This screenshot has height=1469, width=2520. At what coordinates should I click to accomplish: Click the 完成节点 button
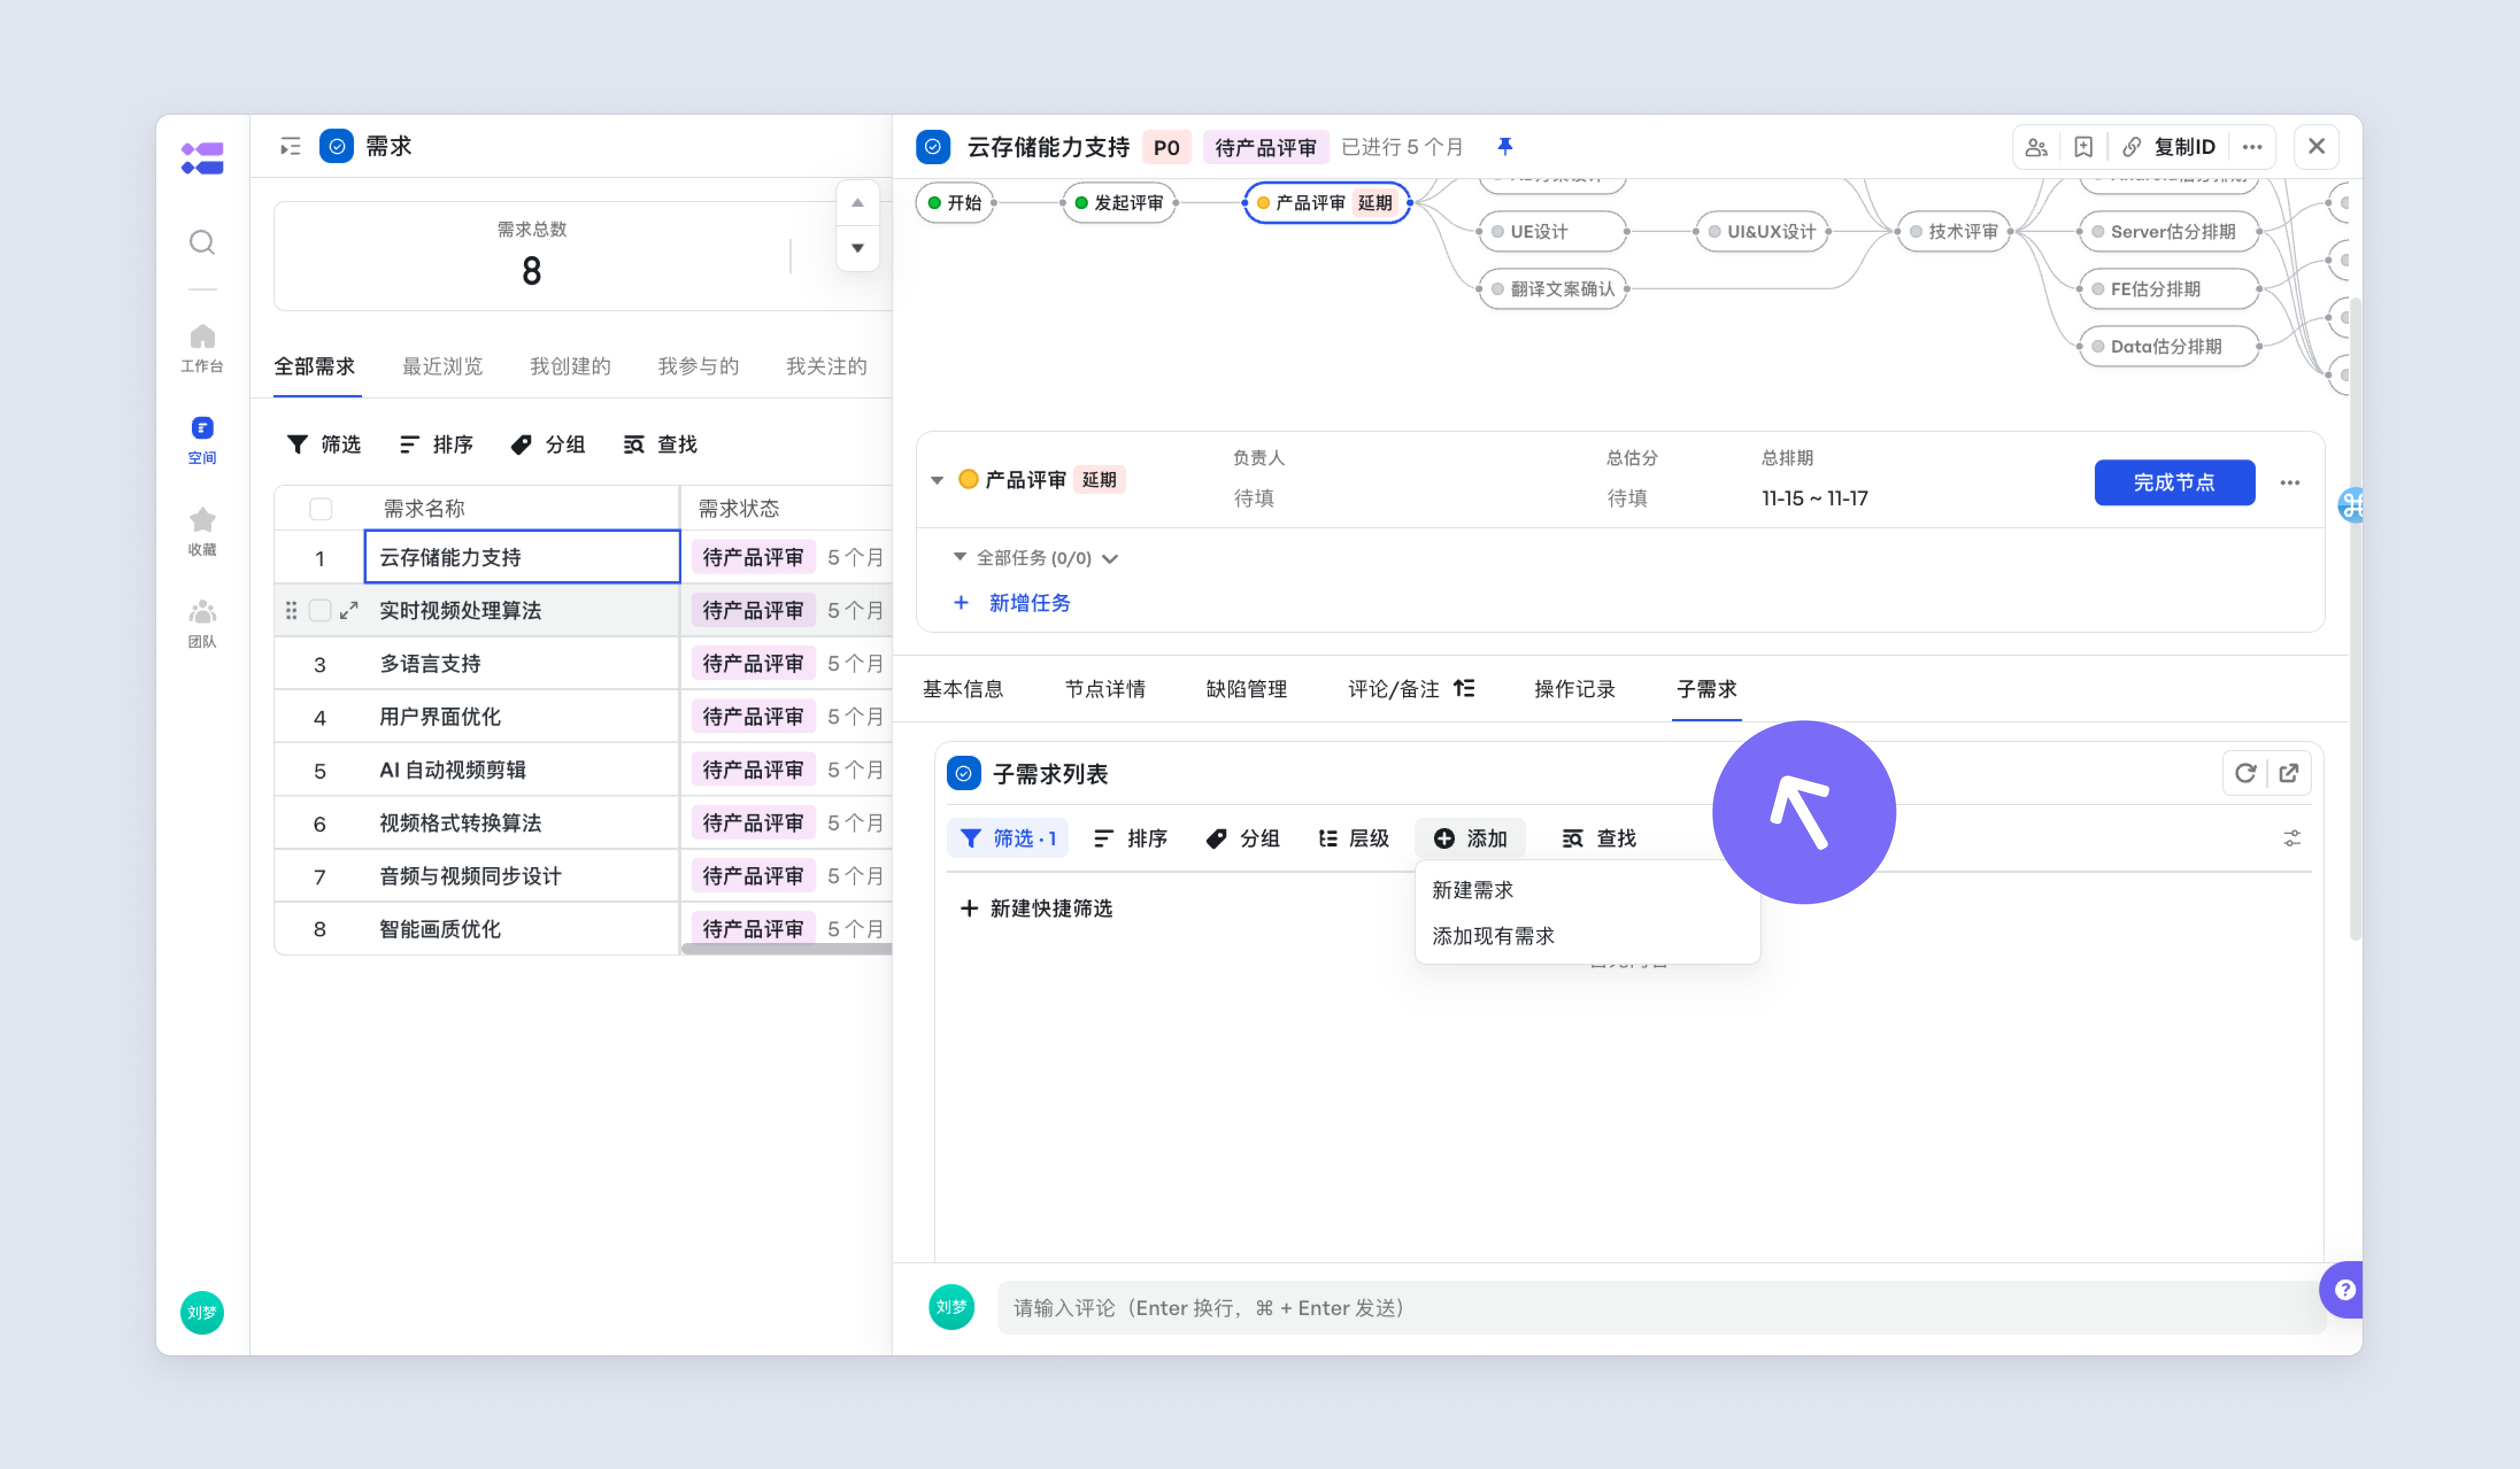click(2174, 482)
